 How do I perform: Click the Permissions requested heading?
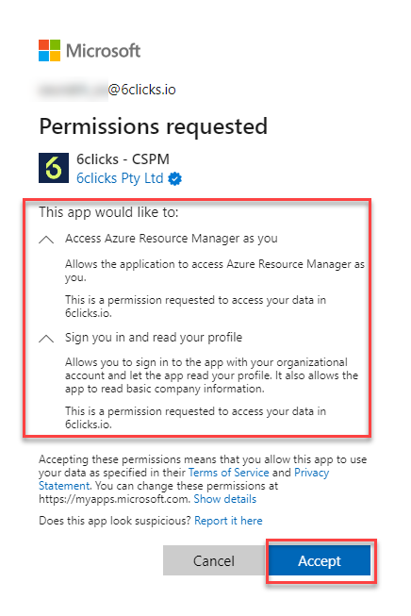(154, 126)
